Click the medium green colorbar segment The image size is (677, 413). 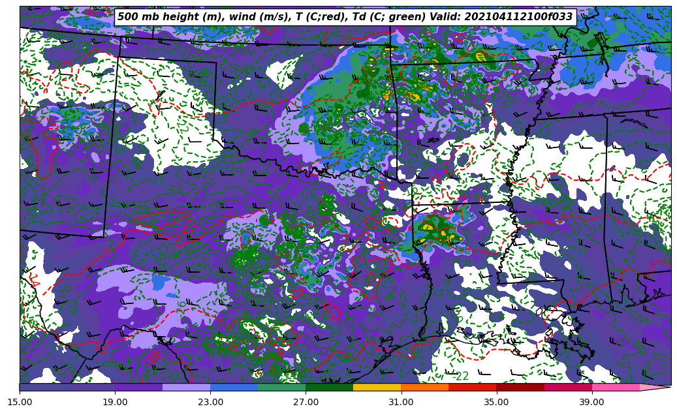click(x=281, y=387)
